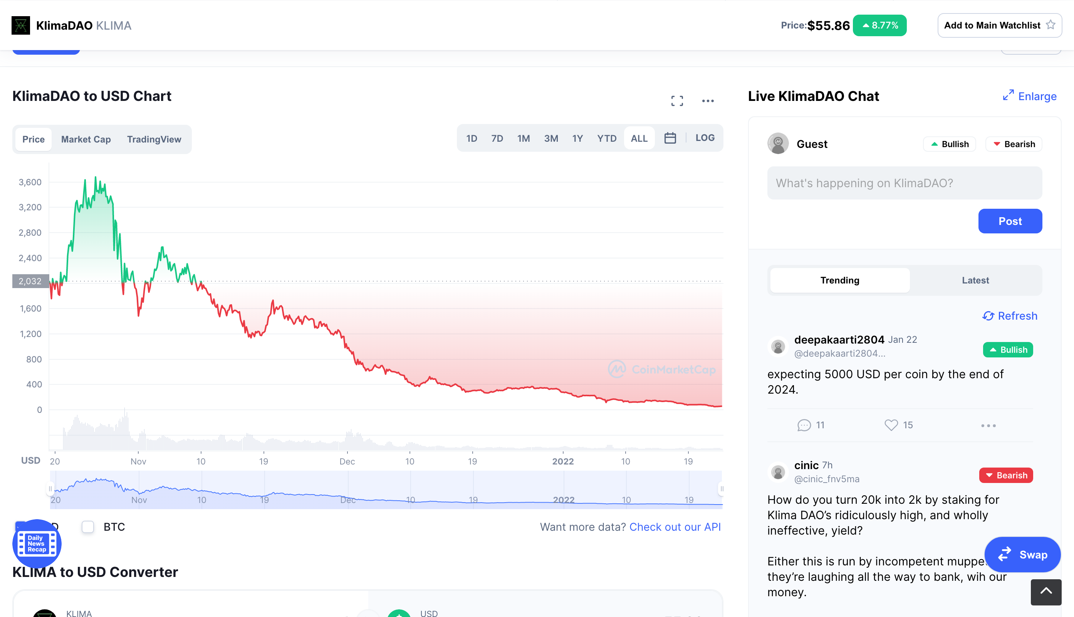The height and width of the screenshot is (617, 1074).
Task: Click the chart range navigator area
Action: (x=386, y=490)
